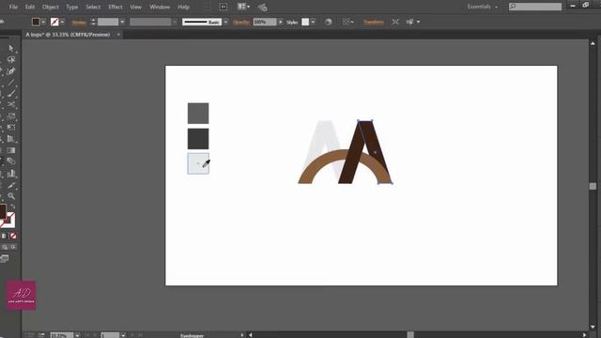Open the Fill color dropdown arrow
Image resolution: width=601 pixels, height=338 pixels.
(x=43, y=23)
